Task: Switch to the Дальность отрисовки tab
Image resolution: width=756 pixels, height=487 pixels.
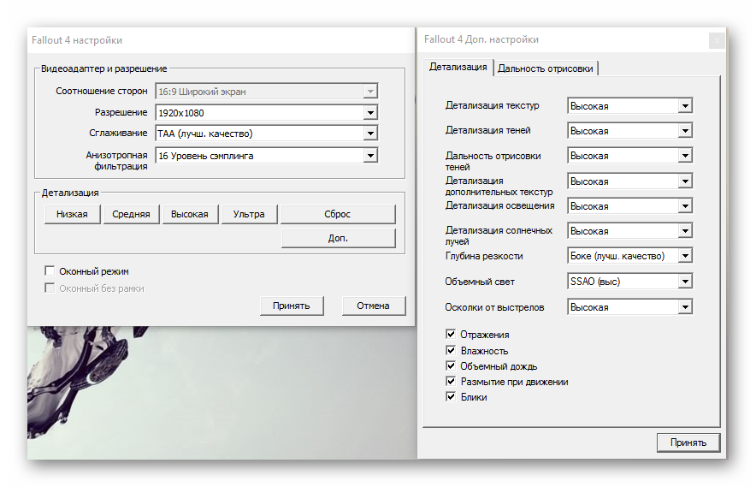Action: click(x=546, y=68)
